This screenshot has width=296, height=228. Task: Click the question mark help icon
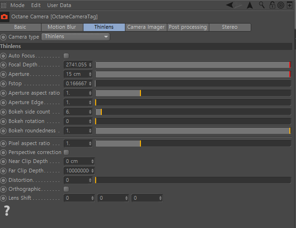point(7,211)
